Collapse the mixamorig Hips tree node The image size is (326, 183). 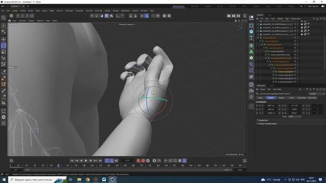(258, 38)
